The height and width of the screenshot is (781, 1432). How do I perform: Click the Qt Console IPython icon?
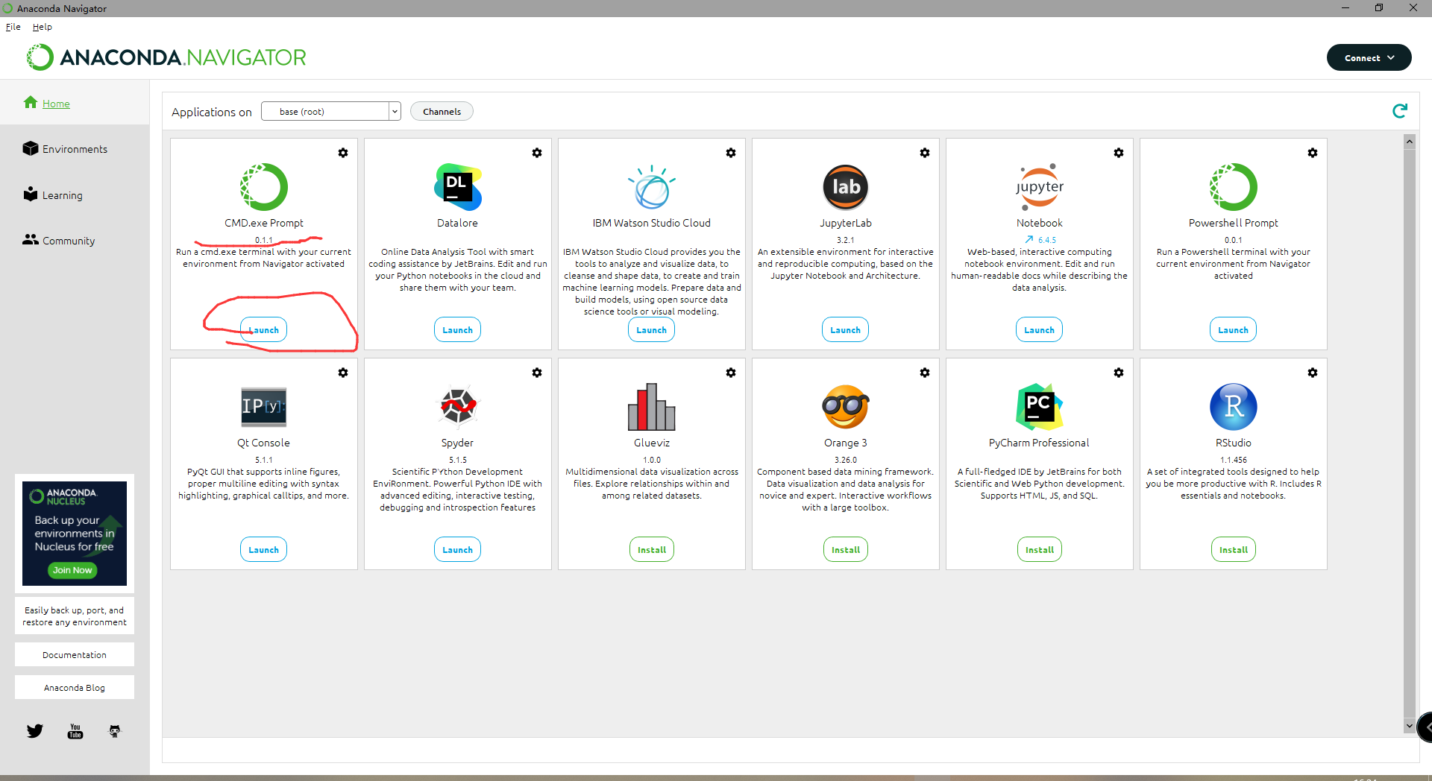click(264, 407)
